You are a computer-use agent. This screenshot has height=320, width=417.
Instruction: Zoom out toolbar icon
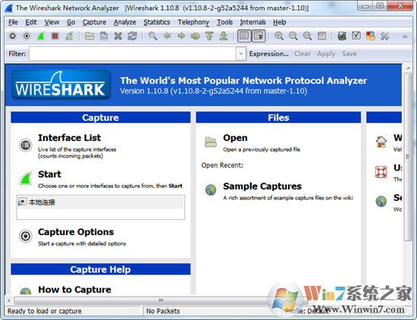click(x=293, y=36)
